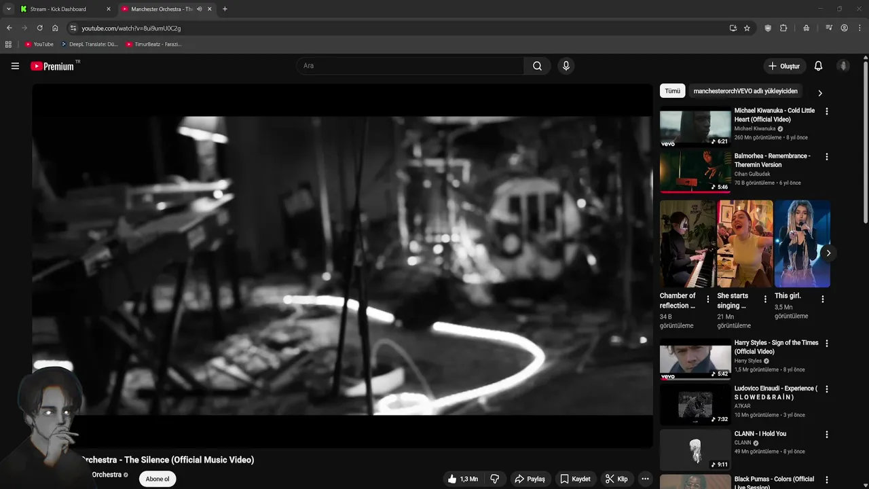Screen dimensions: 869x489
Task: Open options for She starts singing short
Action: pyautogui.click(x=765, y=299)
